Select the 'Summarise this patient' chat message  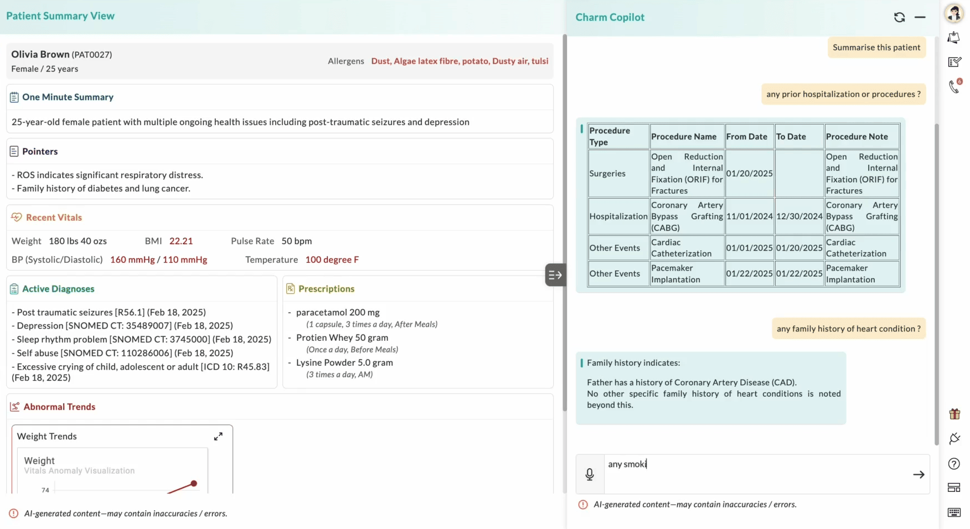[876, 48]
